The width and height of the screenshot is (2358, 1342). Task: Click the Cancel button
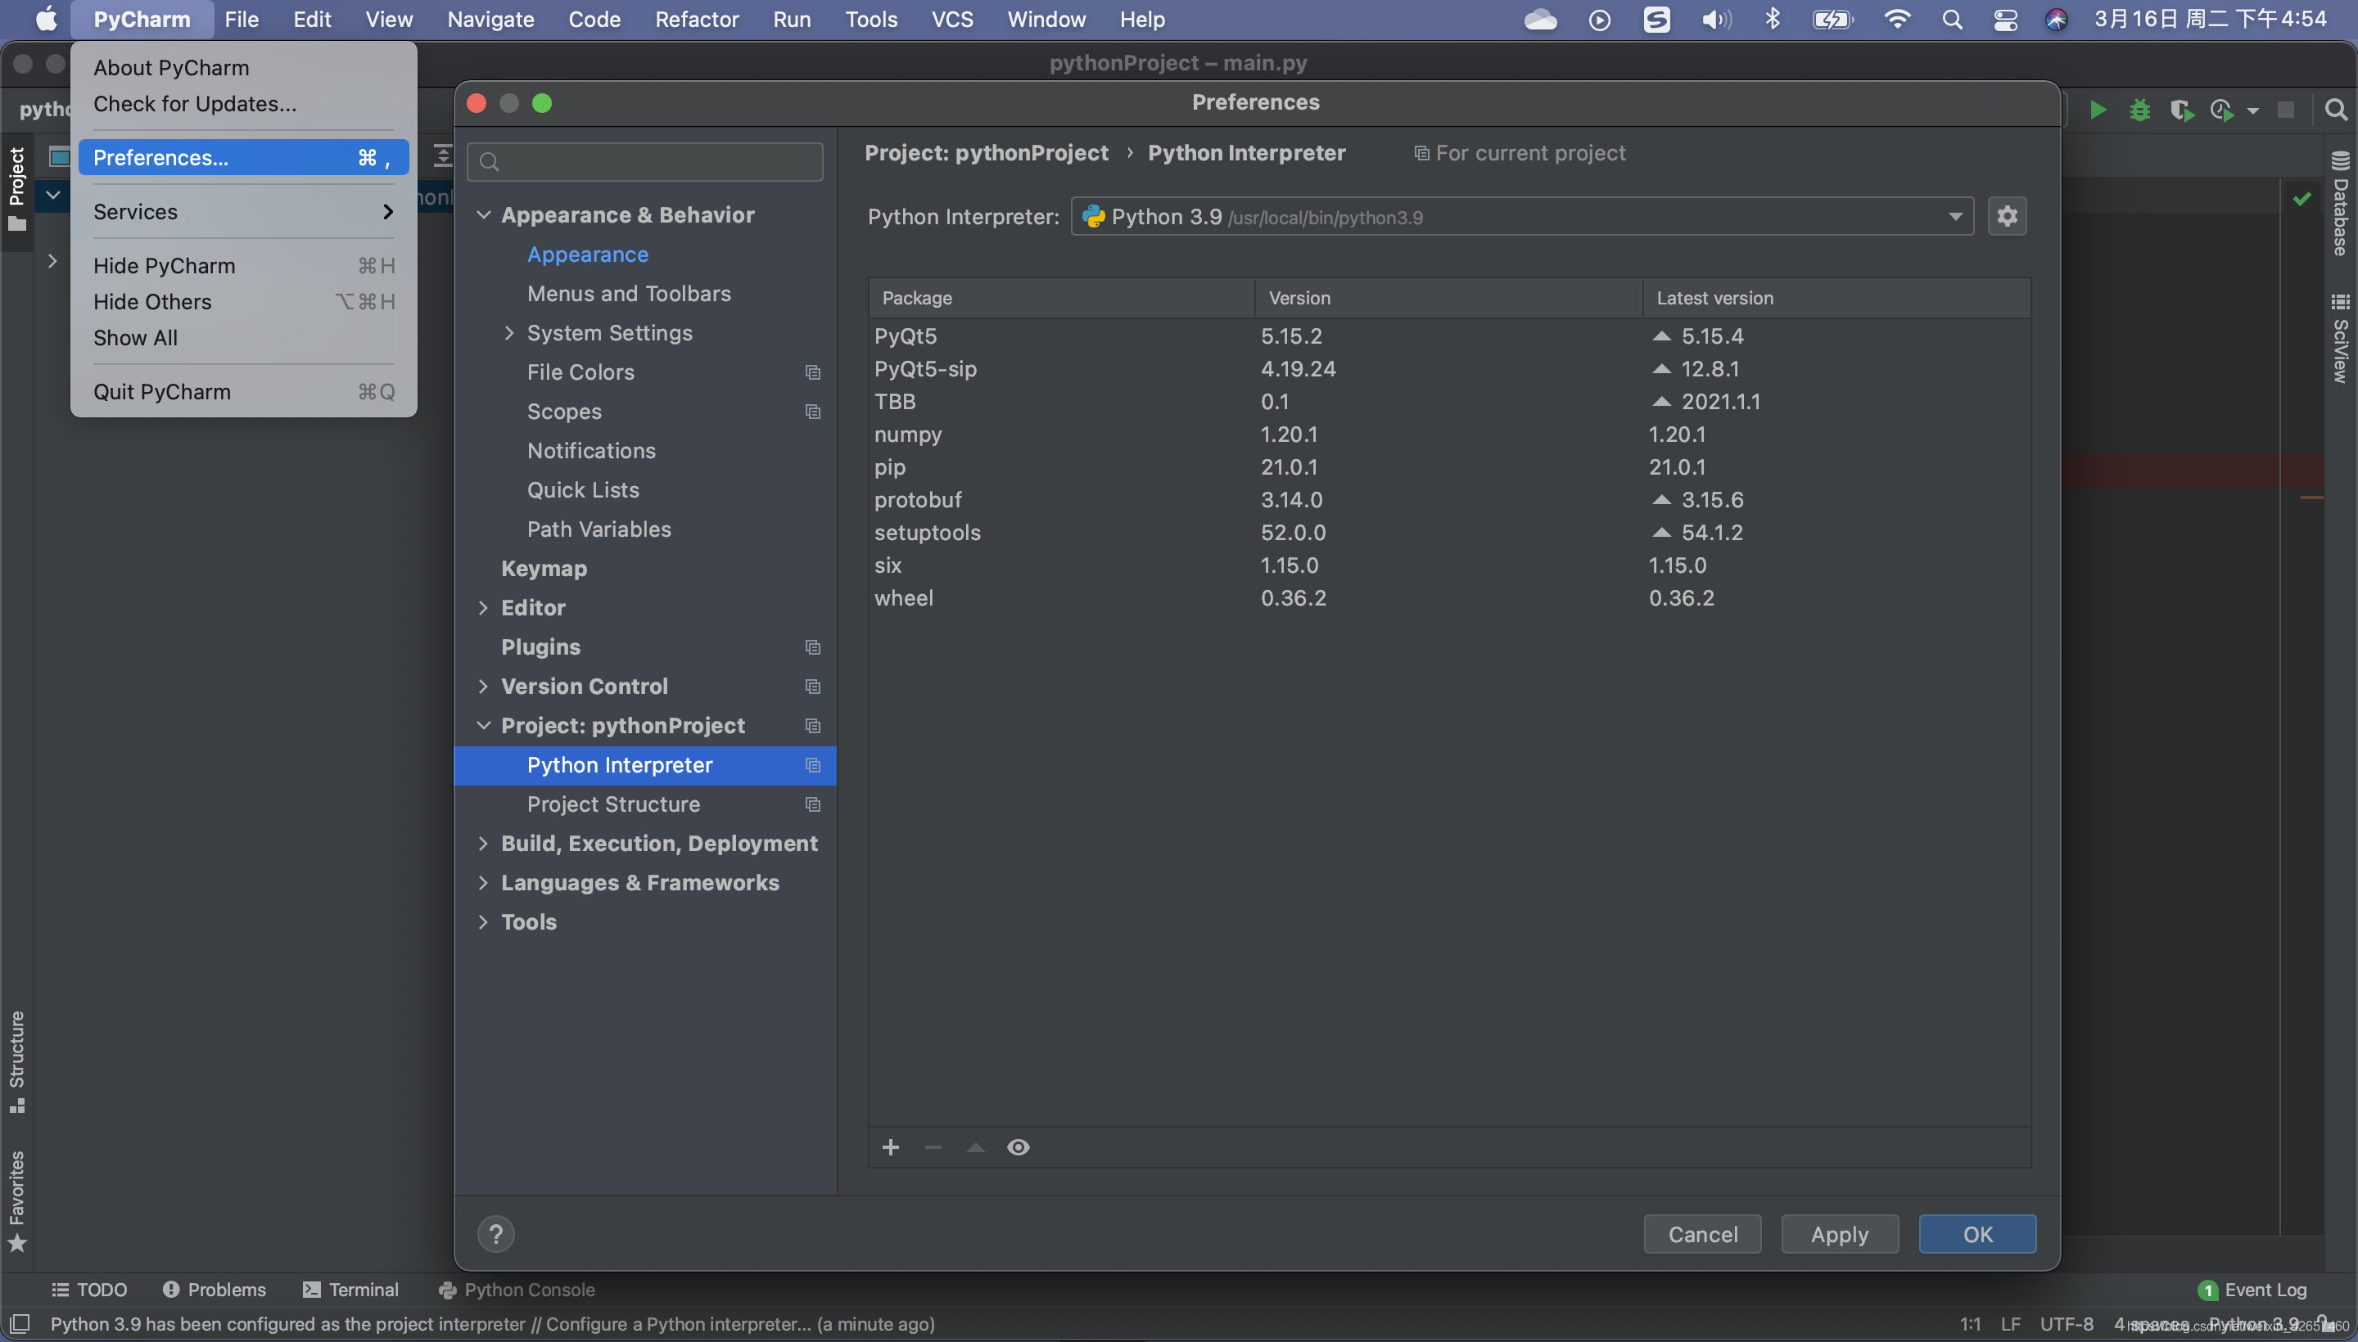[1704, 1233]
